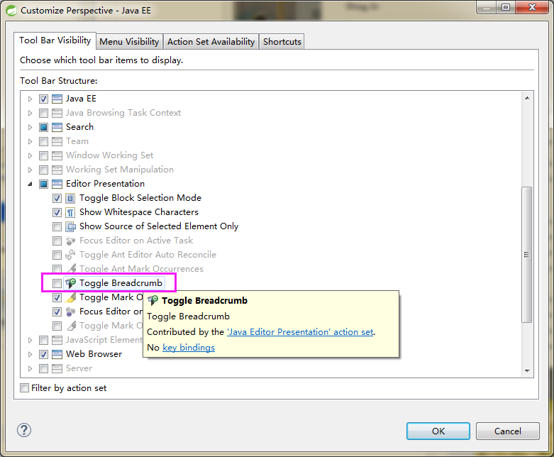Select the Toggle Ant Editor Auto Reconcile row

tap(148, 255)
